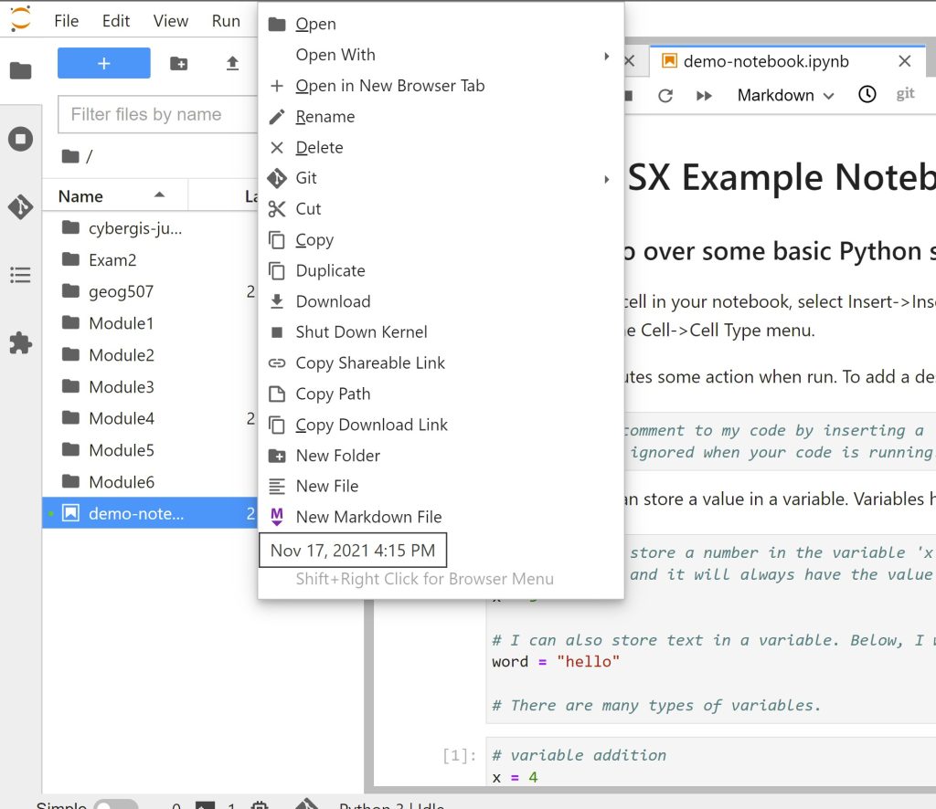Open the Markdown cell type dropdown
This screenshot has width=936, height=809.
tap(784, 95)
